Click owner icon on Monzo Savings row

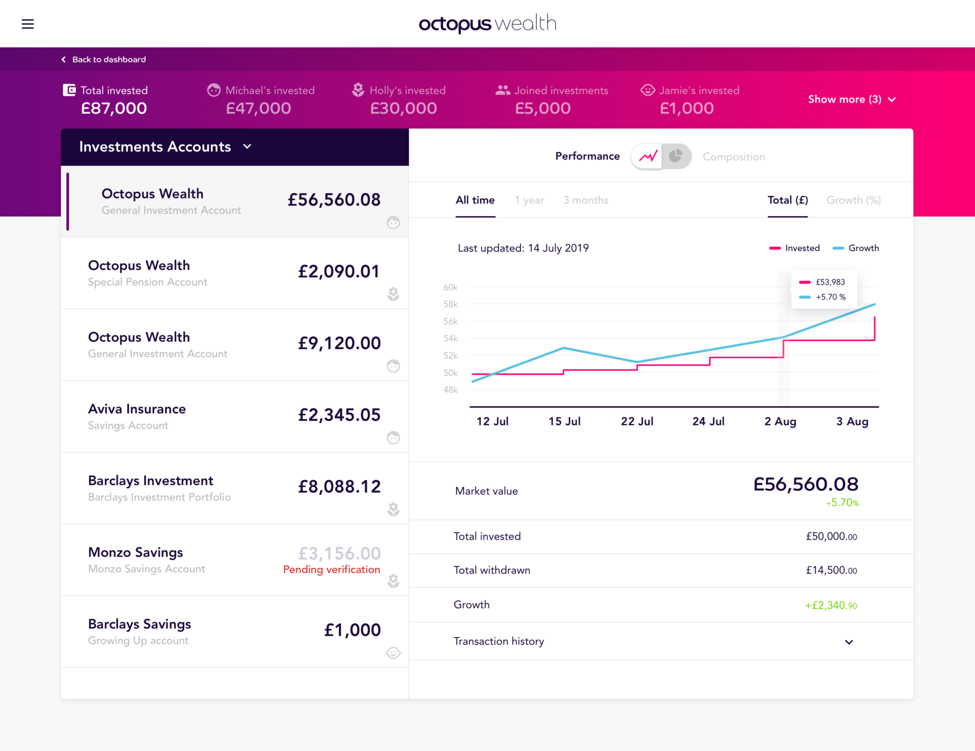393,581
